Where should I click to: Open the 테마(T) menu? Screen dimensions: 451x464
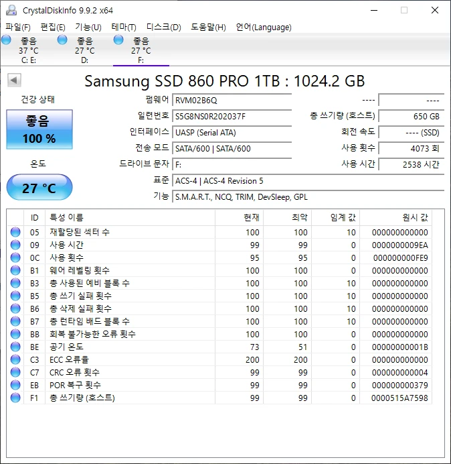(x=124, y=27)
